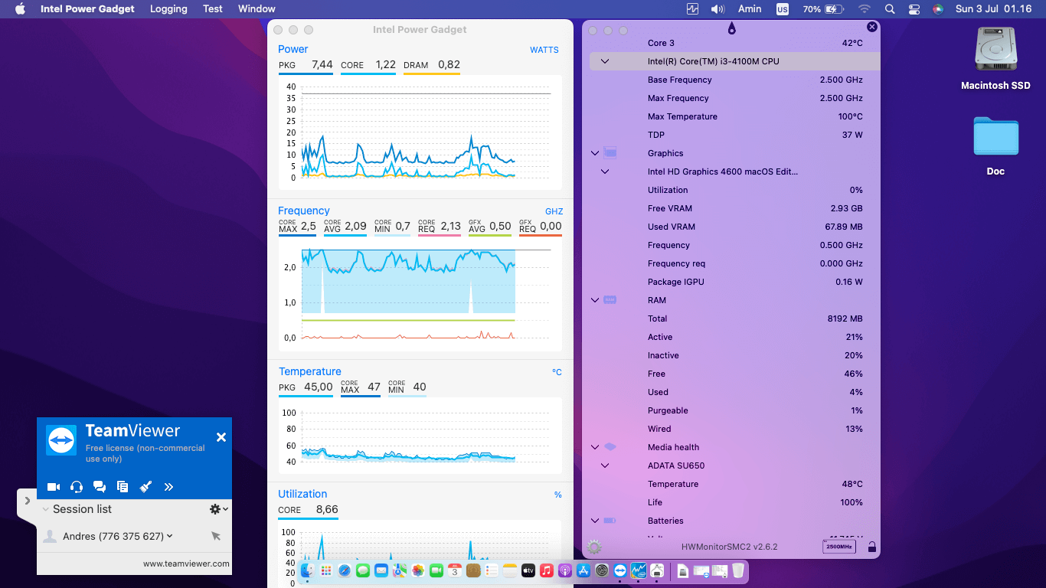
Task: Open the Window menu
Action: pyautogui.click(x=256, y=8)
